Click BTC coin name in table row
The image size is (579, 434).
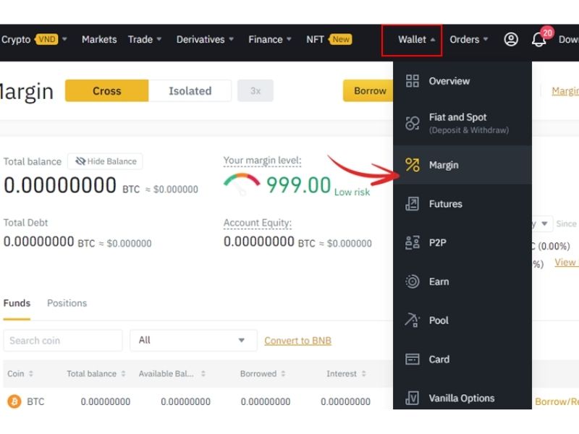(x=35, y=401)
